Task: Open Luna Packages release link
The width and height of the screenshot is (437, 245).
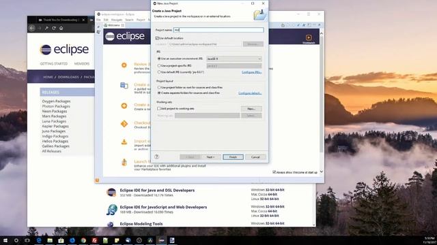Action: click(x=54, y=121)
